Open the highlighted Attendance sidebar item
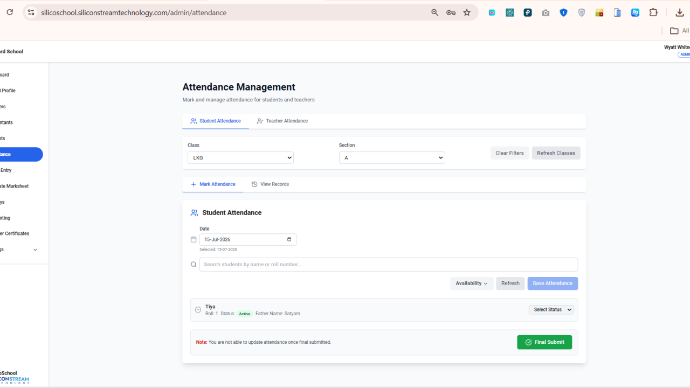The height and width of the screenshot is (388, 690). [20, 154]
